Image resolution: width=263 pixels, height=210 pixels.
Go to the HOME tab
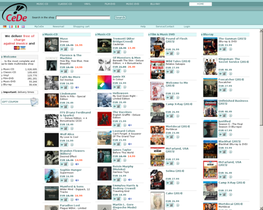coord(200,4)
